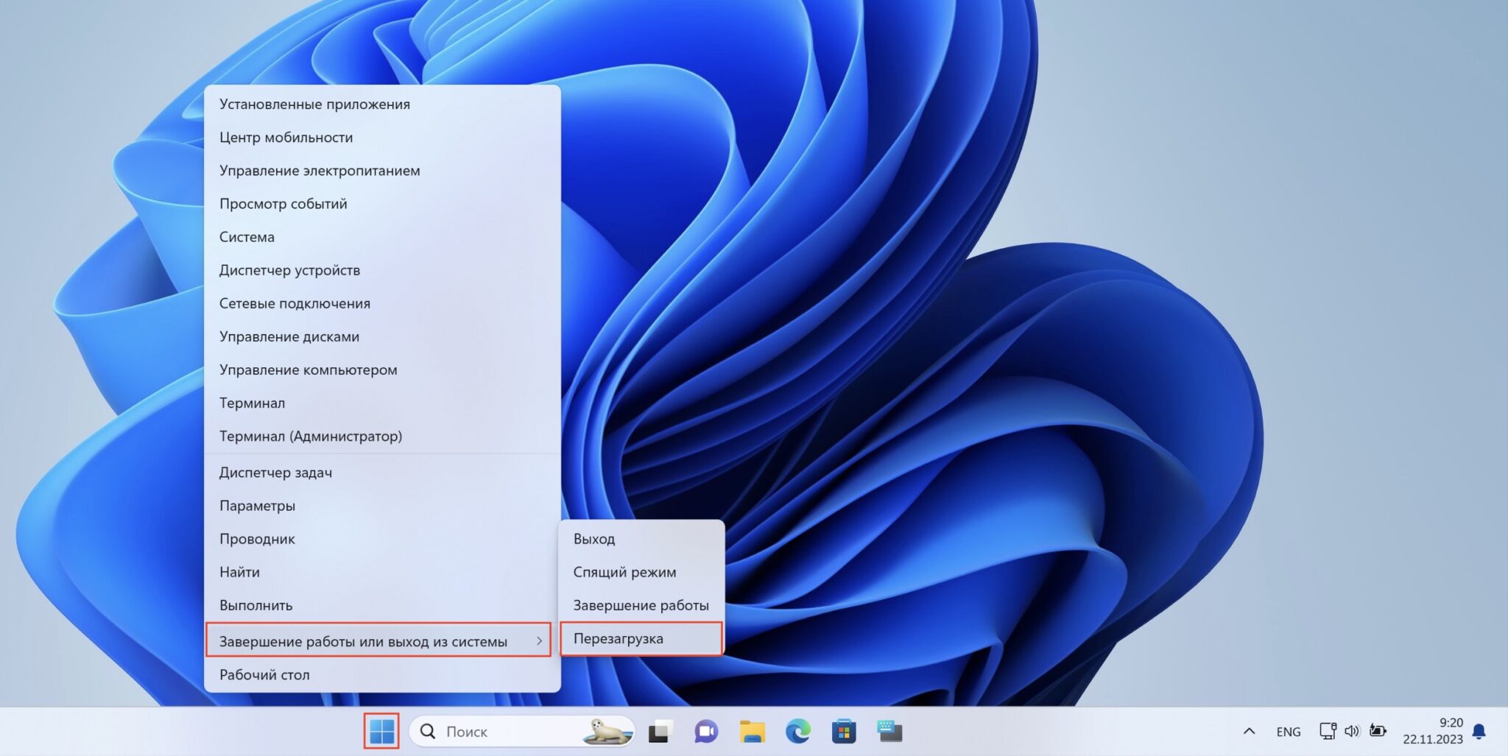Click the battery status icon
The width and height of the screenshot is (1508, 756).
[x=1378, y=731]
